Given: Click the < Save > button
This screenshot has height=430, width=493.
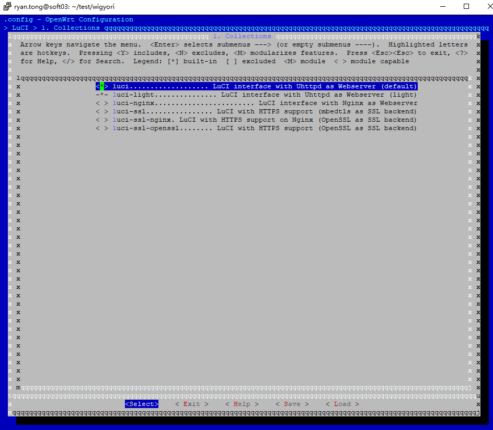Looking at the screenshot, I should 292,404.
